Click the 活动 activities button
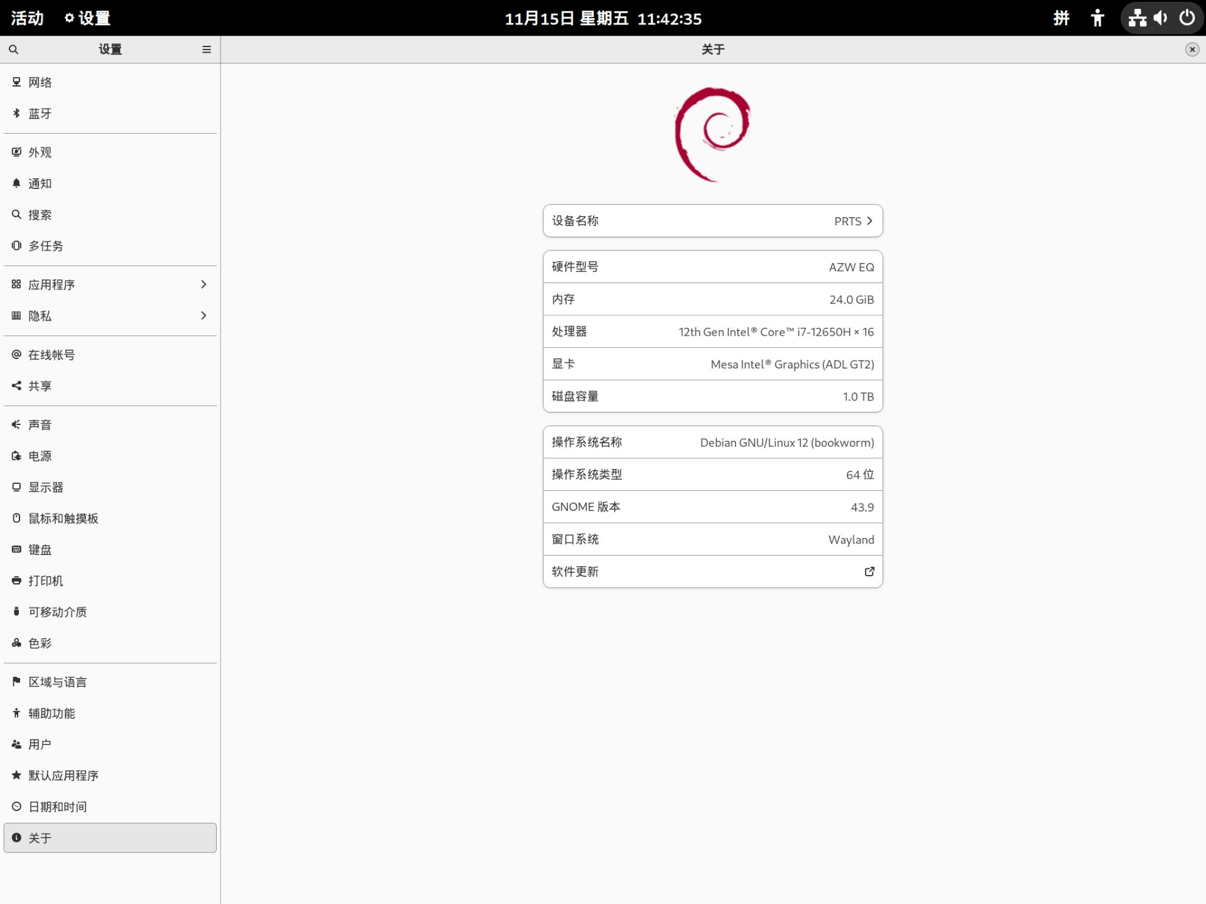 [x=28, y=18]
